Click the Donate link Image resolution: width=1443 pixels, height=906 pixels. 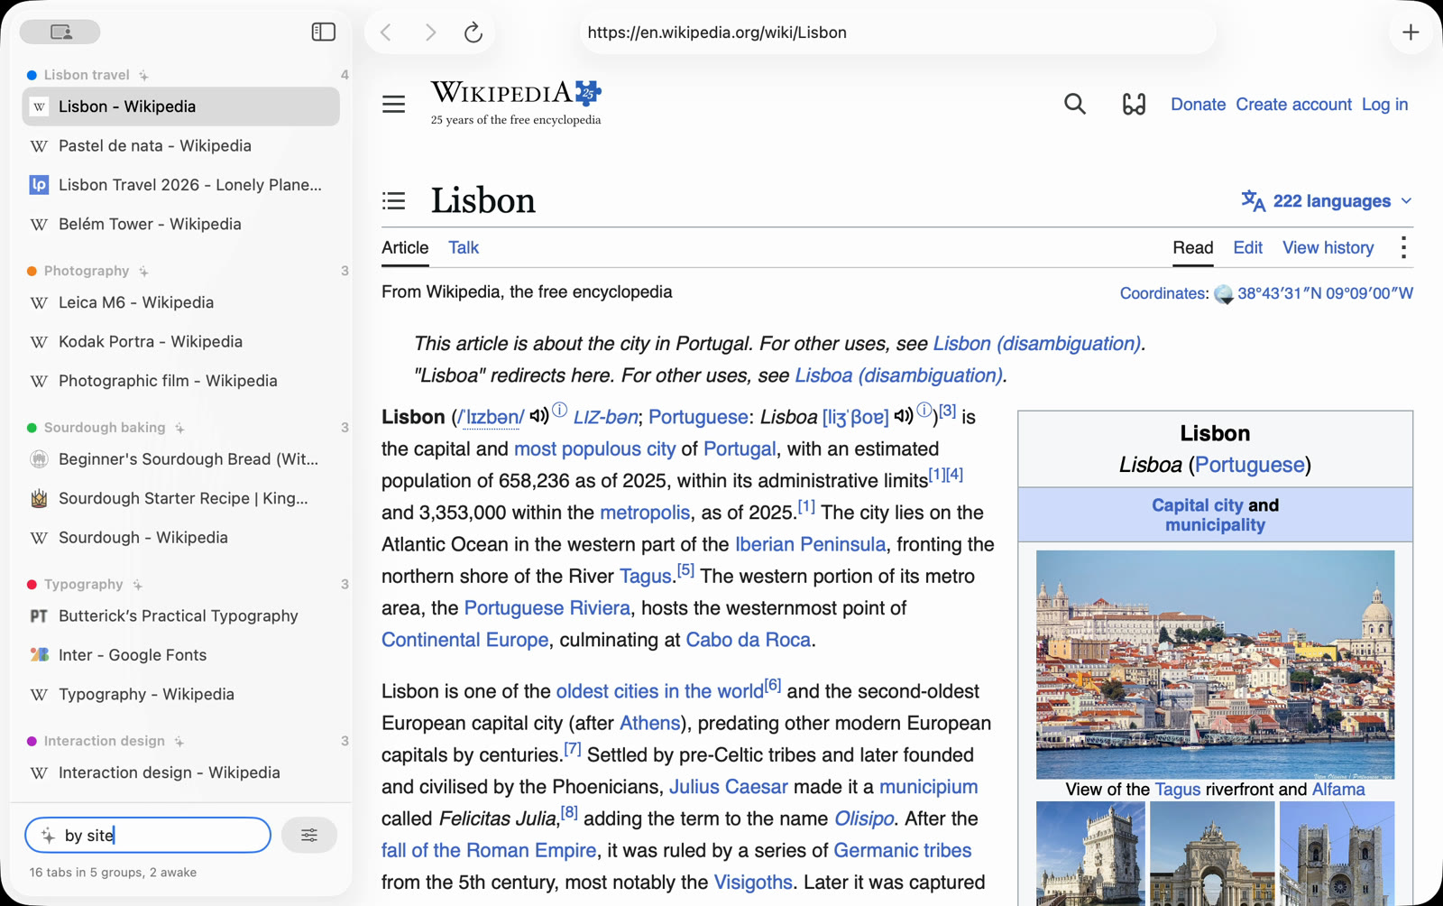(x=1198, y=105)
